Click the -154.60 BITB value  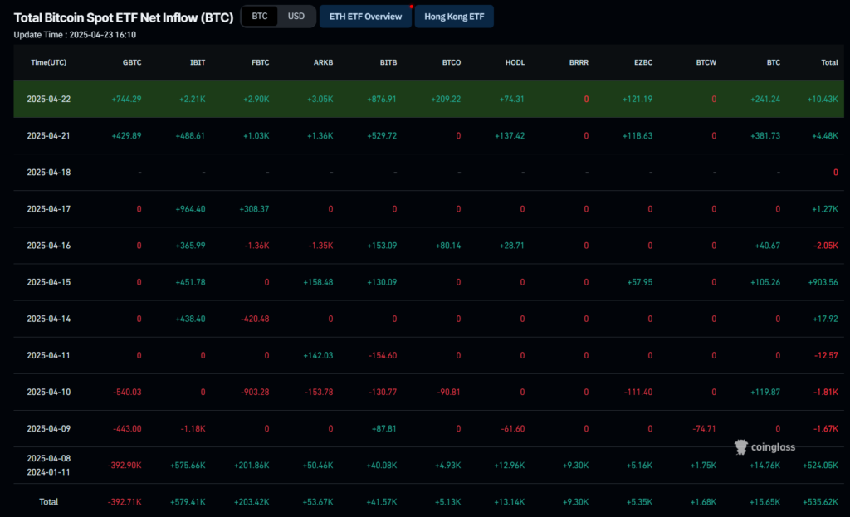tap(383, 355)
